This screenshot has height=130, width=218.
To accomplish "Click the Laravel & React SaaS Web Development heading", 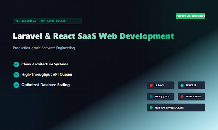I will (x=93, y=36).
